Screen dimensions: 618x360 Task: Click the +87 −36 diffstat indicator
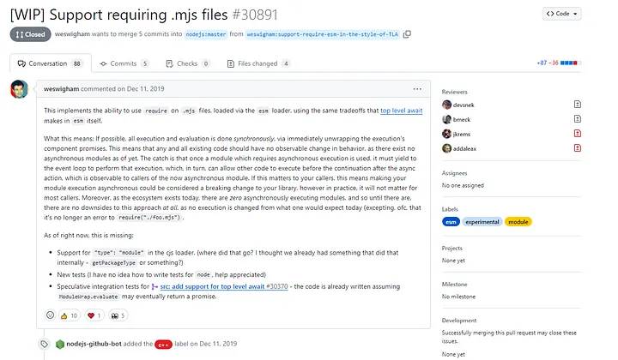[x=559, y=63]
